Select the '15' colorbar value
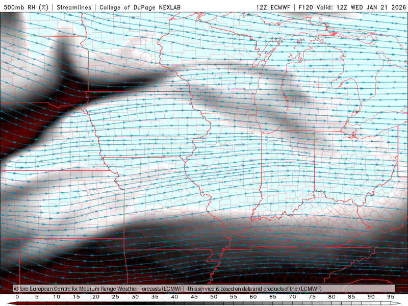 76,297
